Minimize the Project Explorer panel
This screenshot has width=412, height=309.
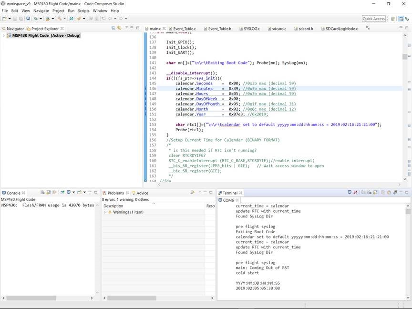[x=132, y=28]
